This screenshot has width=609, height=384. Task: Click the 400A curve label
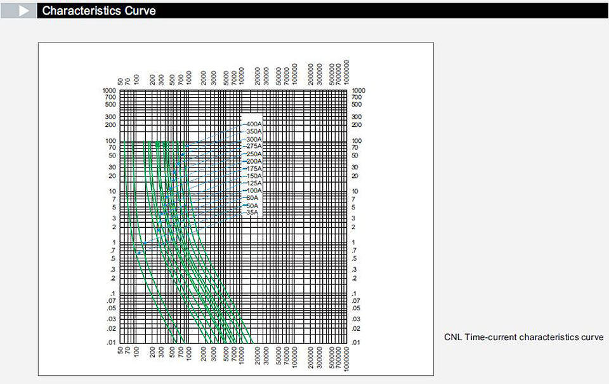click(254, 124)
